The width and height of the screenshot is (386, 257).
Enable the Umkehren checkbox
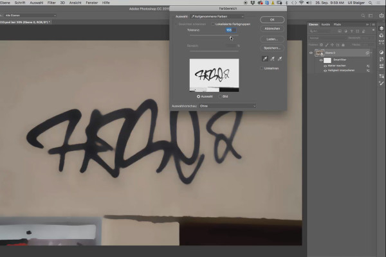(x=261, y=68)
